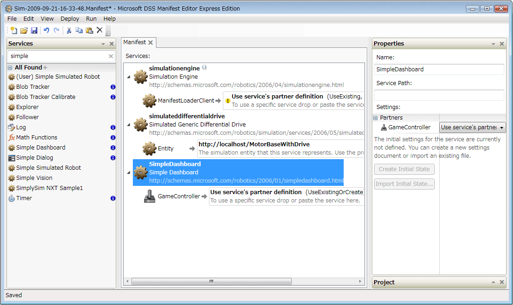
Task: Collapse the simulationengine service node
Action: click(129, 77)
